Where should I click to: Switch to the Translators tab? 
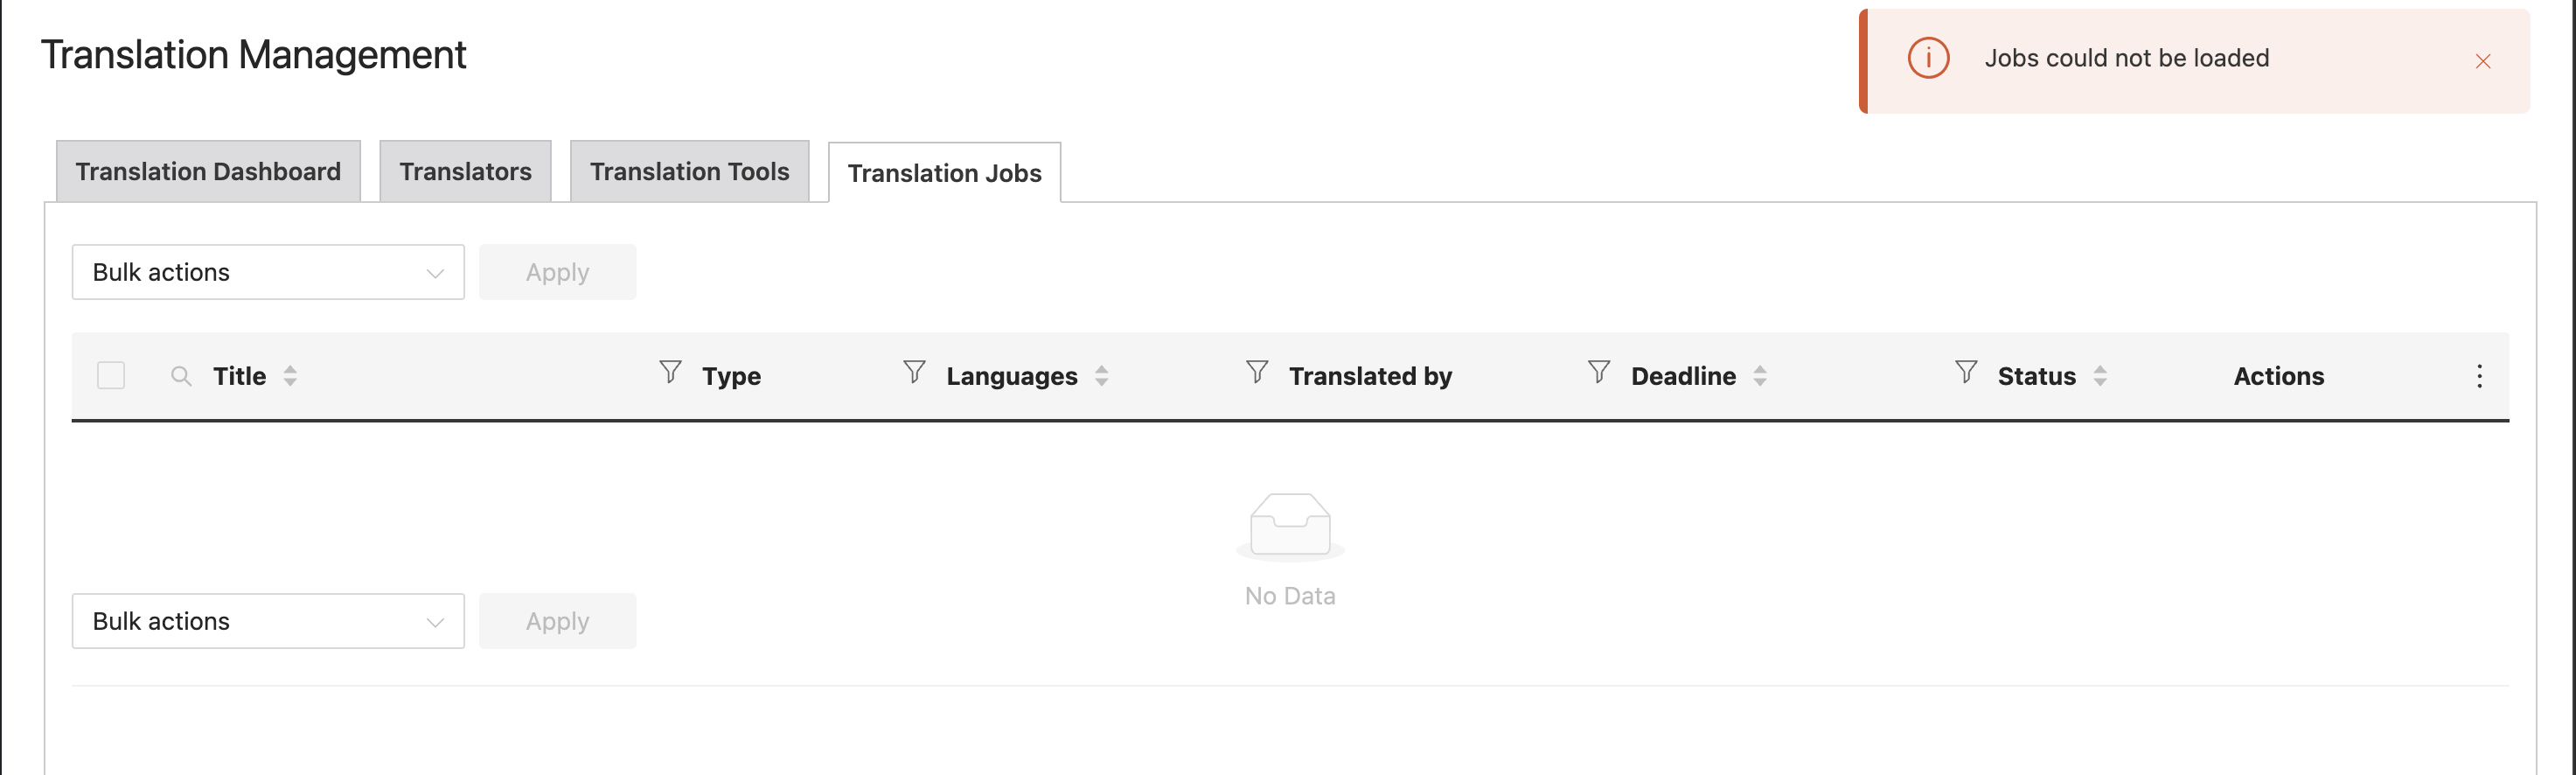pyautogui.click(x=465, y=172)
